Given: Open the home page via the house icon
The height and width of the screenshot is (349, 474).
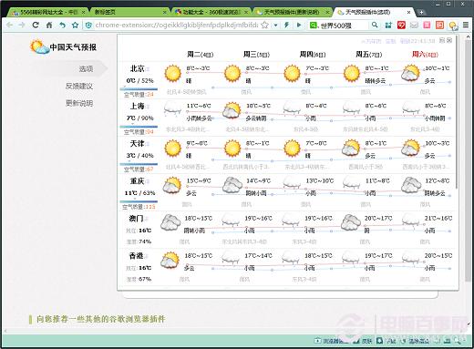Looking at the screenshot, I should (x=49, y=25).
